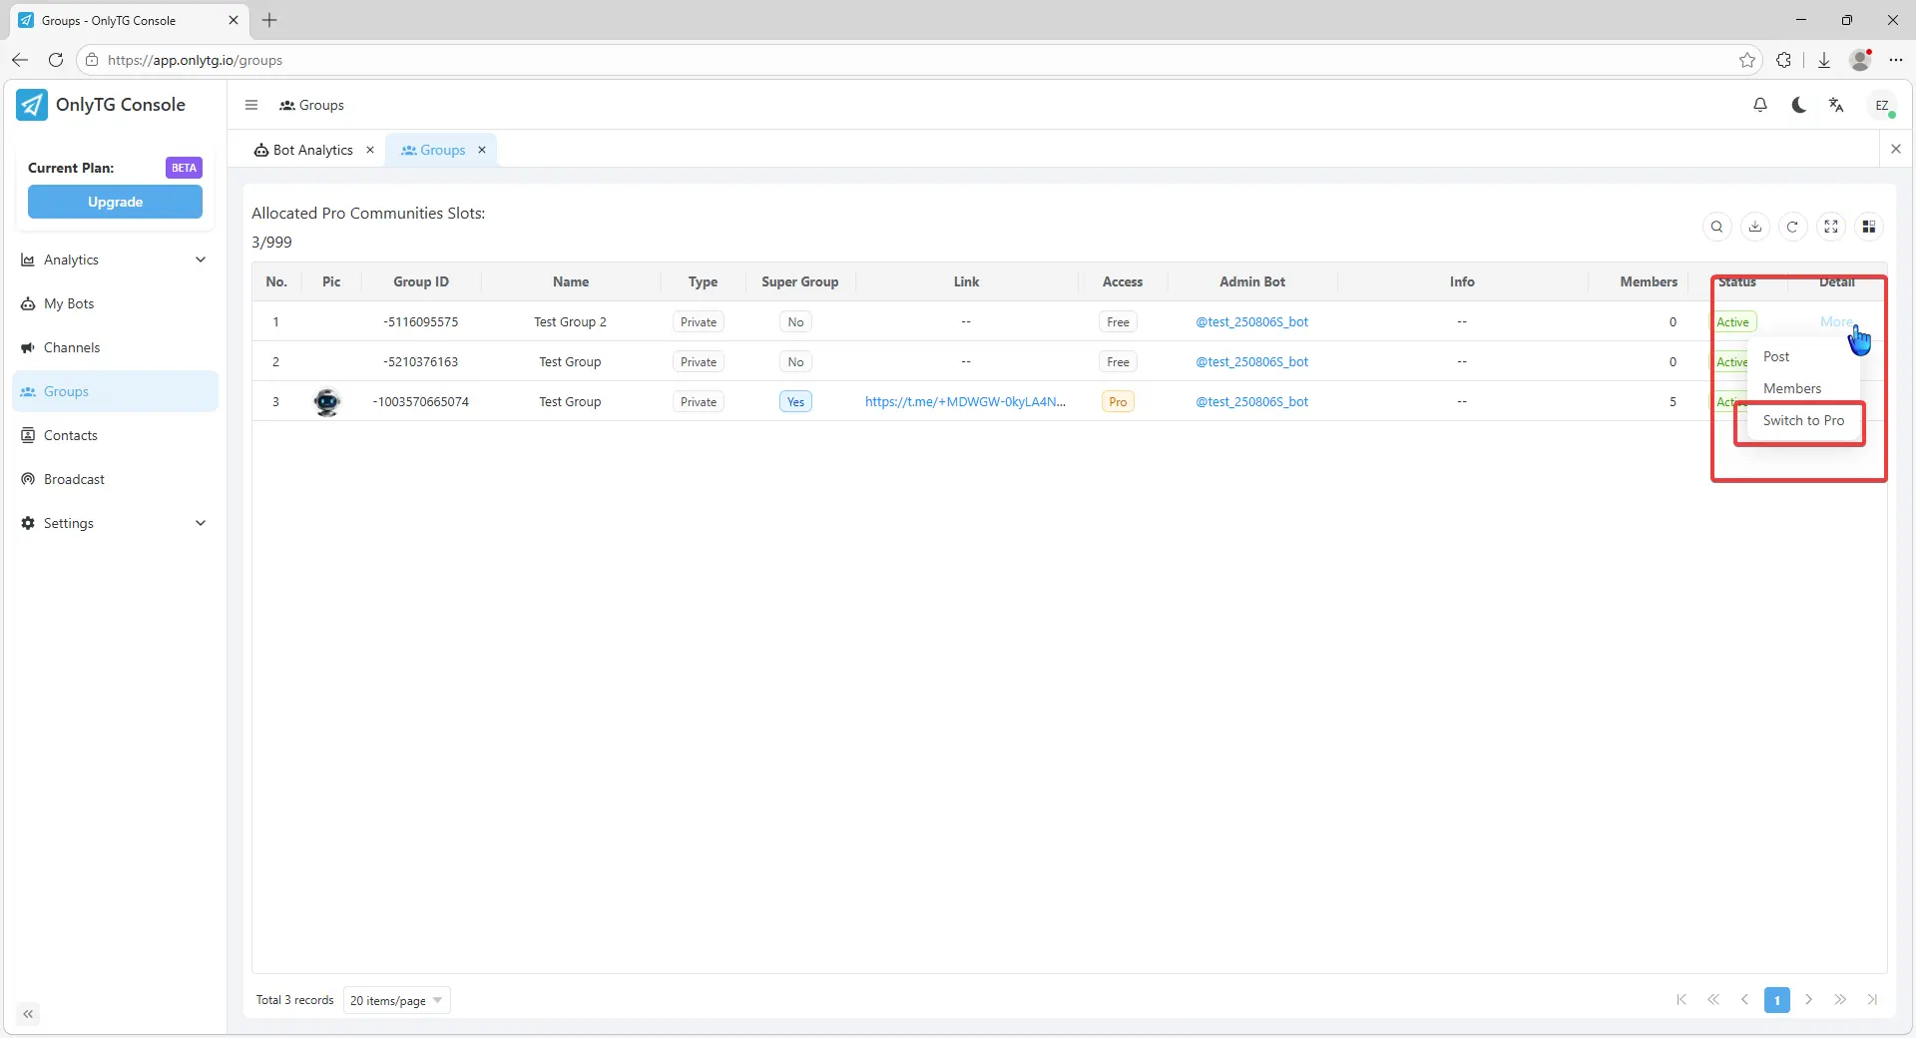Select Switch to Pro menu option
This screenshot has height=1038, width=1916.
(x=1802, y=420)
